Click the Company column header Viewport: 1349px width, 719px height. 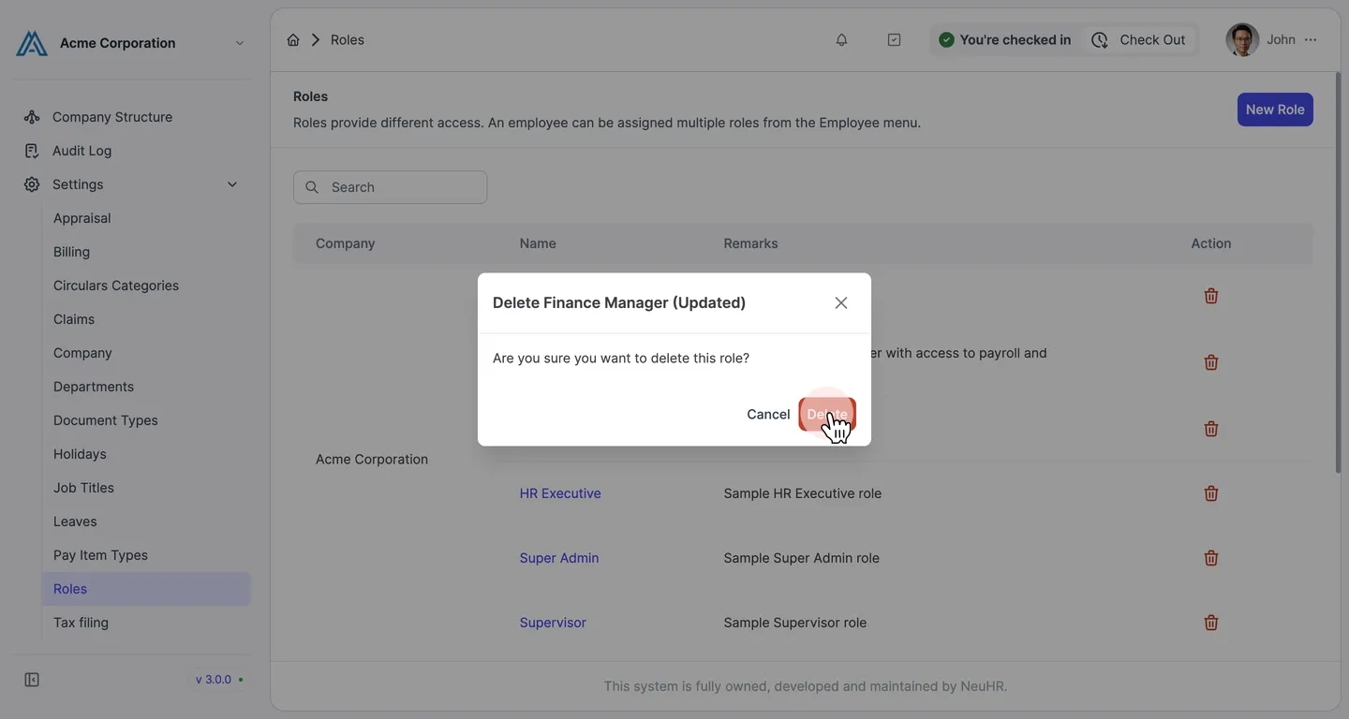(x=345, y=243)
